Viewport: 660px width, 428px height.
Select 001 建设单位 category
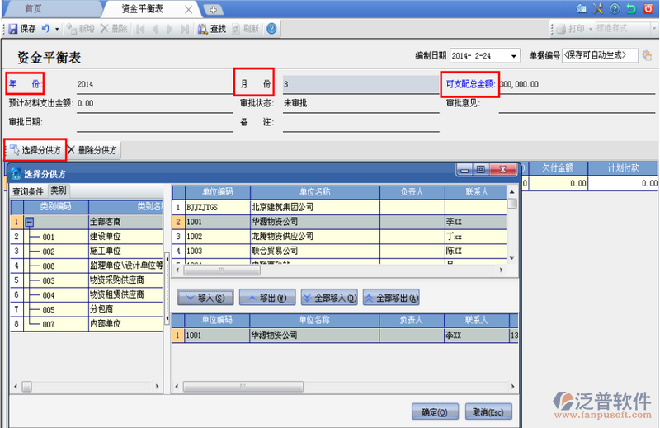87,237
